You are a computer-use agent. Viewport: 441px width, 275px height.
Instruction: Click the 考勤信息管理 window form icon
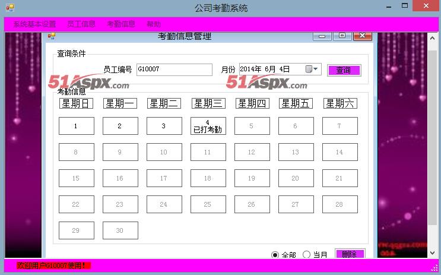(52, 36)
